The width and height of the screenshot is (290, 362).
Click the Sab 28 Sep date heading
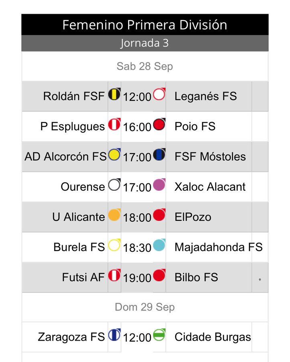(145, 66)
